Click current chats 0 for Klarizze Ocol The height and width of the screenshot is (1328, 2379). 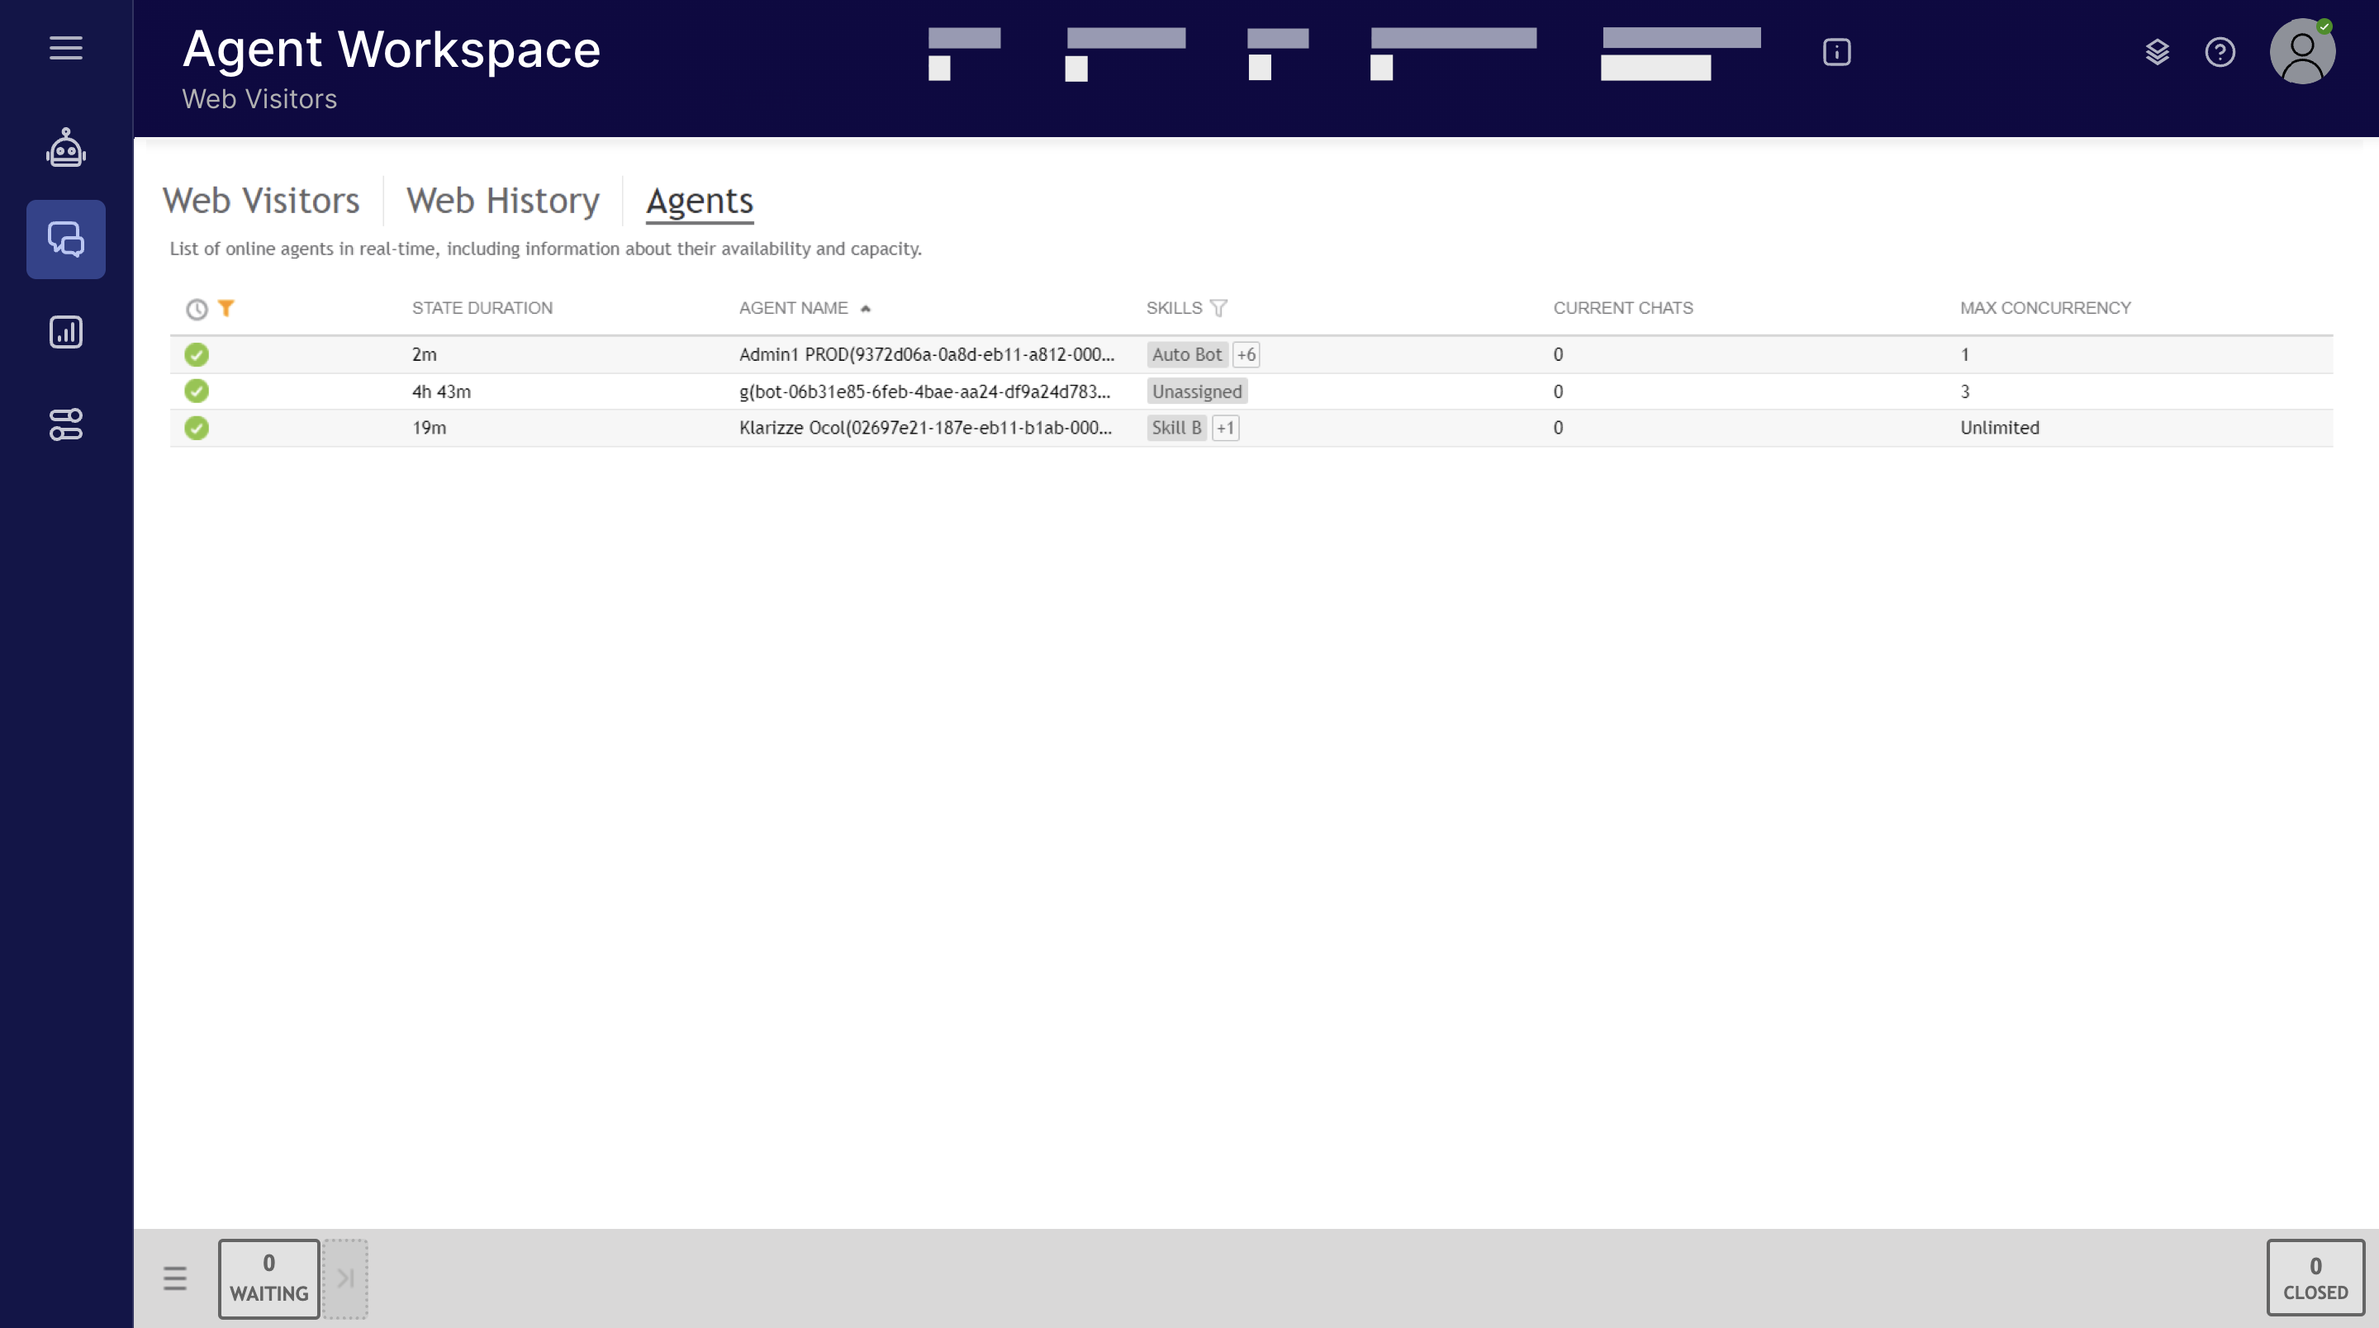pos(1558,428)
